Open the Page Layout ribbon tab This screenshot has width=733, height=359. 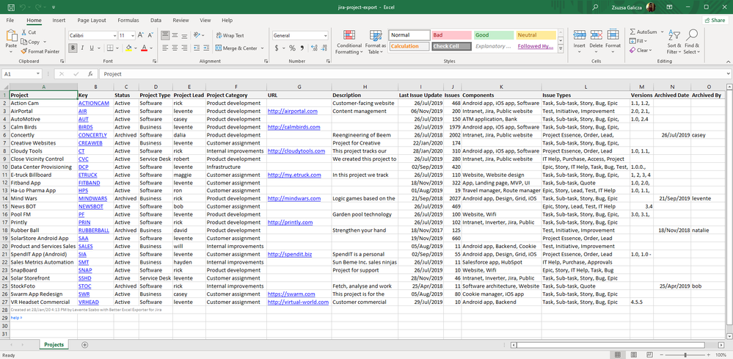click(x=92, y=21)
